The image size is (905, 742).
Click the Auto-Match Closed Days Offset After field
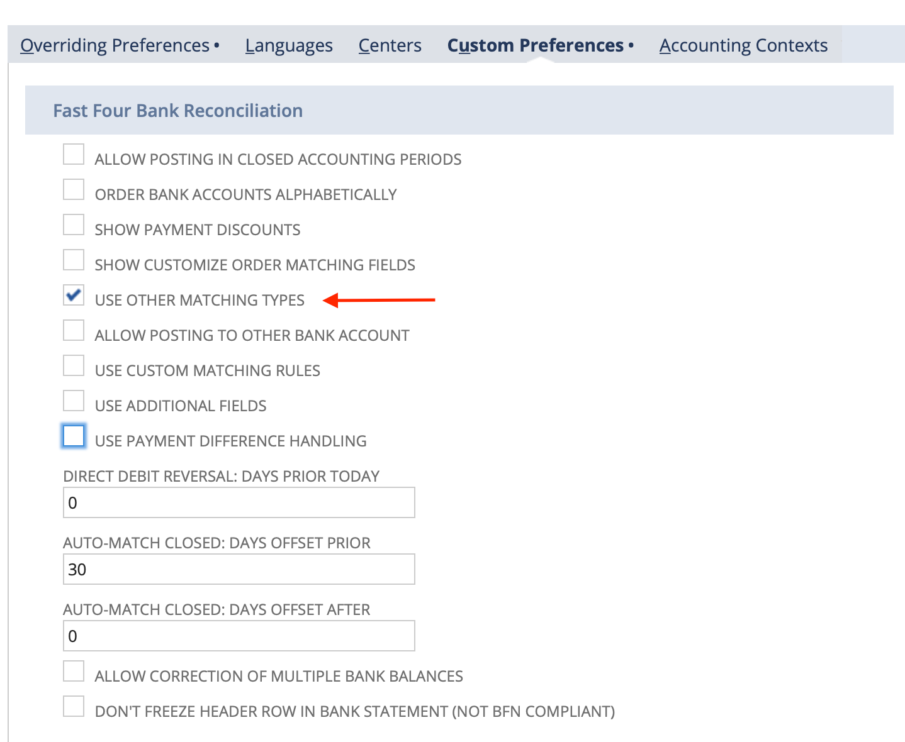[239, 636]
